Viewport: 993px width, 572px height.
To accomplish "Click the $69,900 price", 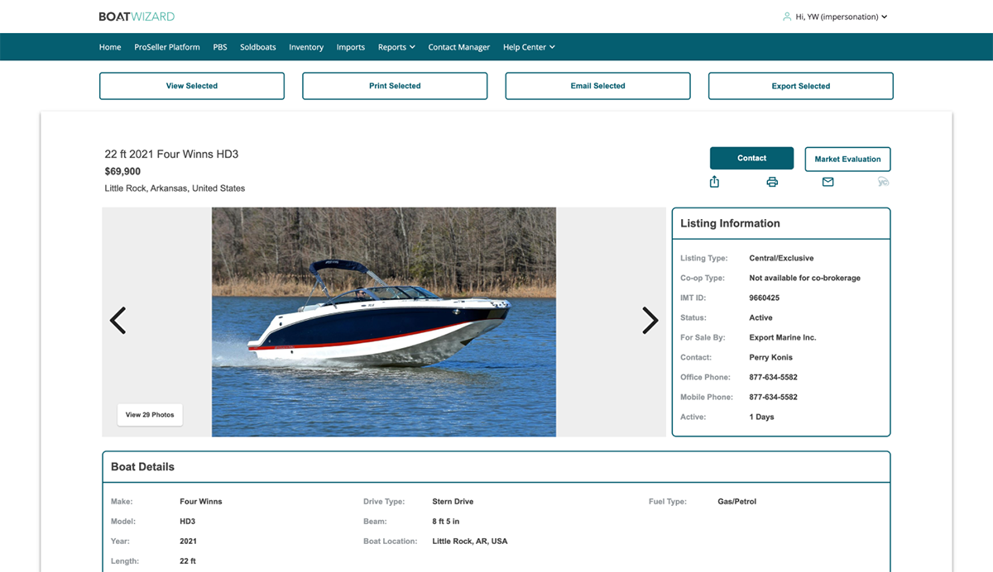I will [x=122, y=172].
